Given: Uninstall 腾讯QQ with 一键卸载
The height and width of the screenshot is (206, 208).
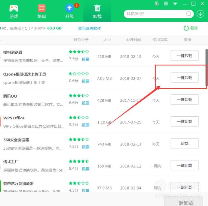Looking at the screenshot, I should coord(185,100).
